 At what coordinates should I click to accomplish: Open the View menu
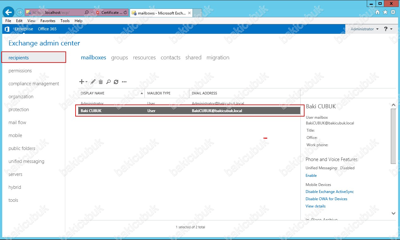pos(31,21)
